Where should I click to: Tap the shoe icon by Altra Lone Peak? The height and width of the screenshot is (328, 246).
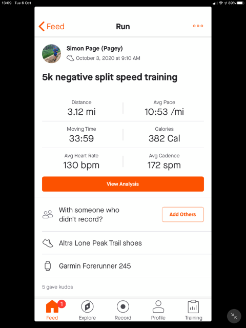point(48,243)
